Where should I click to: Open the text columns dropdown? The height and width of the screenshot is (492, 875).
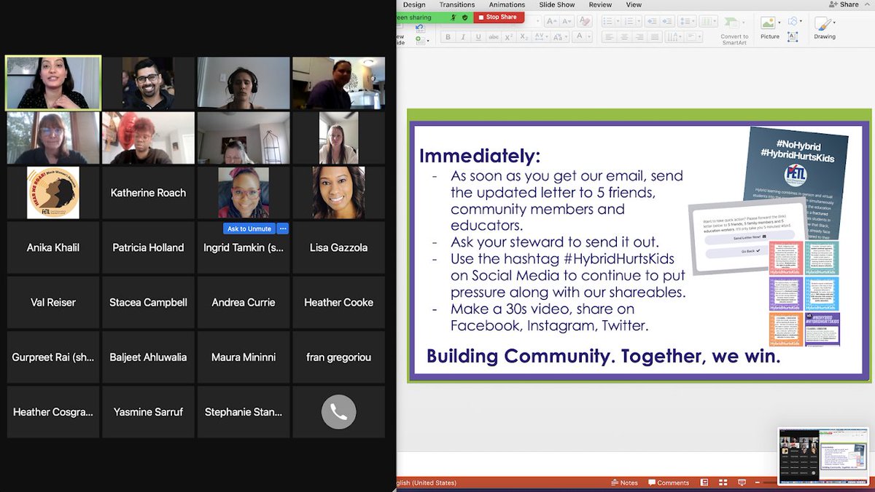(x=708, y=21)
